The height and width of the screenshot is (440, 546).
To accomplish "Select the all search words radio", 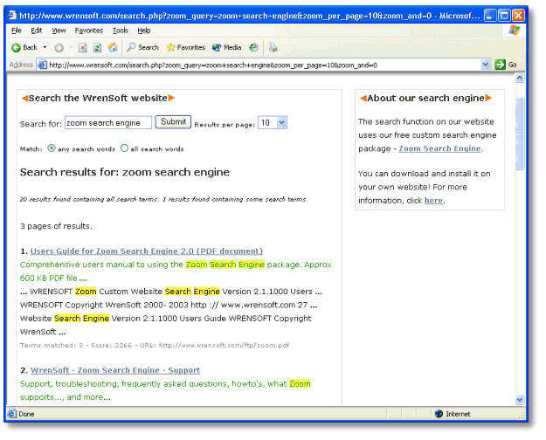I will [x=124, y=148].
